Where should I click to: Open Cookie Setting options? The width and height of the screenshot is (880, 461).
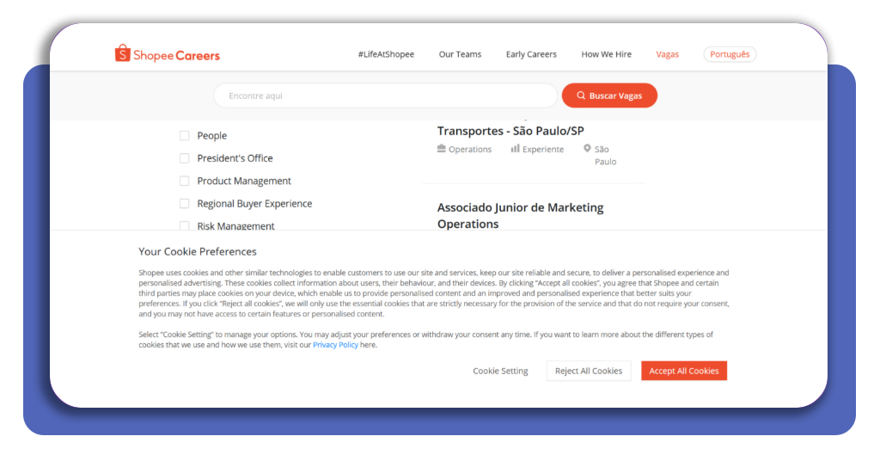pos(500,371)
